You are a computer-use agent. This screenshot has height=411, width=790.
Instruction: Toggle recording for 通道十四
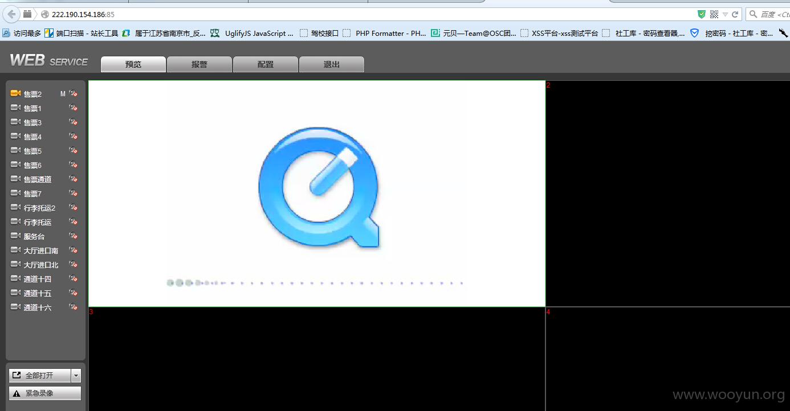point(74,278)
